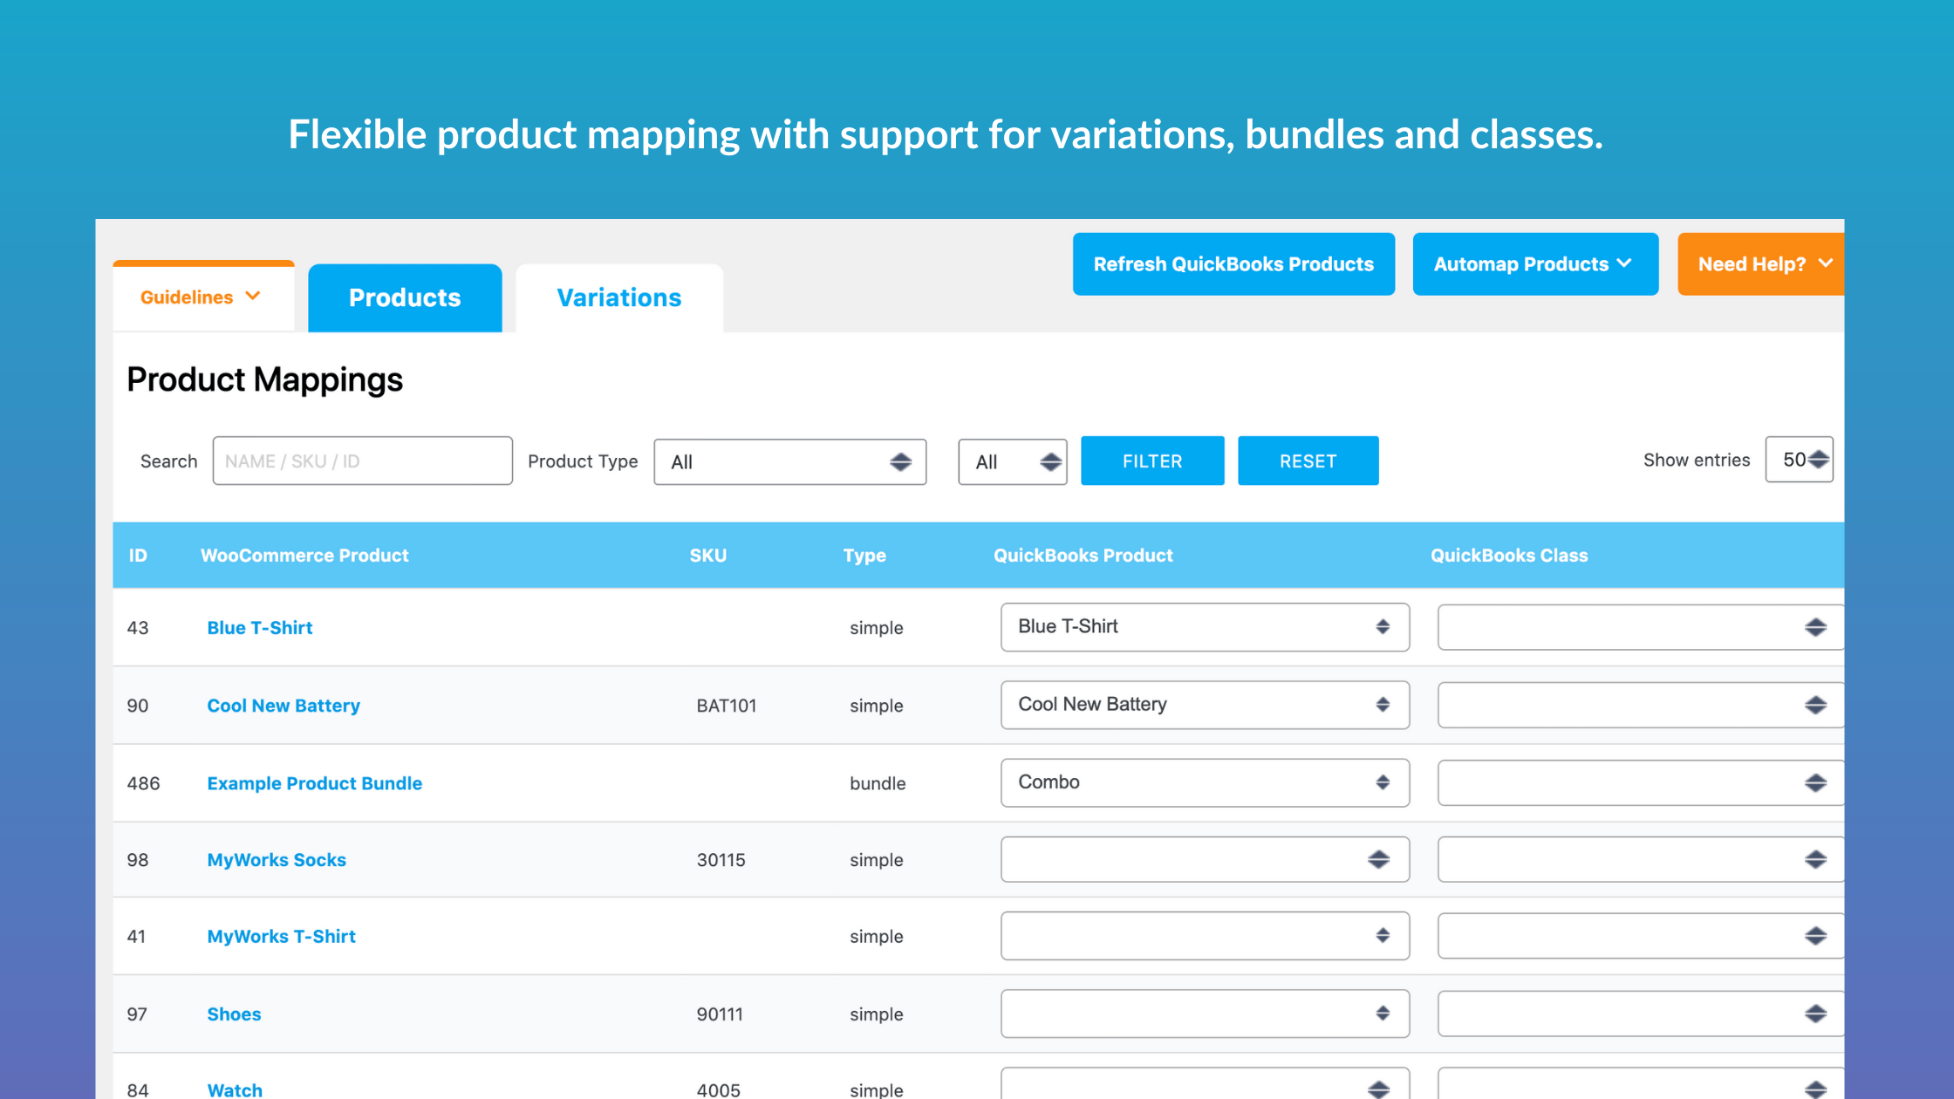Open Combo dropdown for Example Product Bundle
The width and height of the screenshot is (1954, 1099).
tap(1204, 782)
